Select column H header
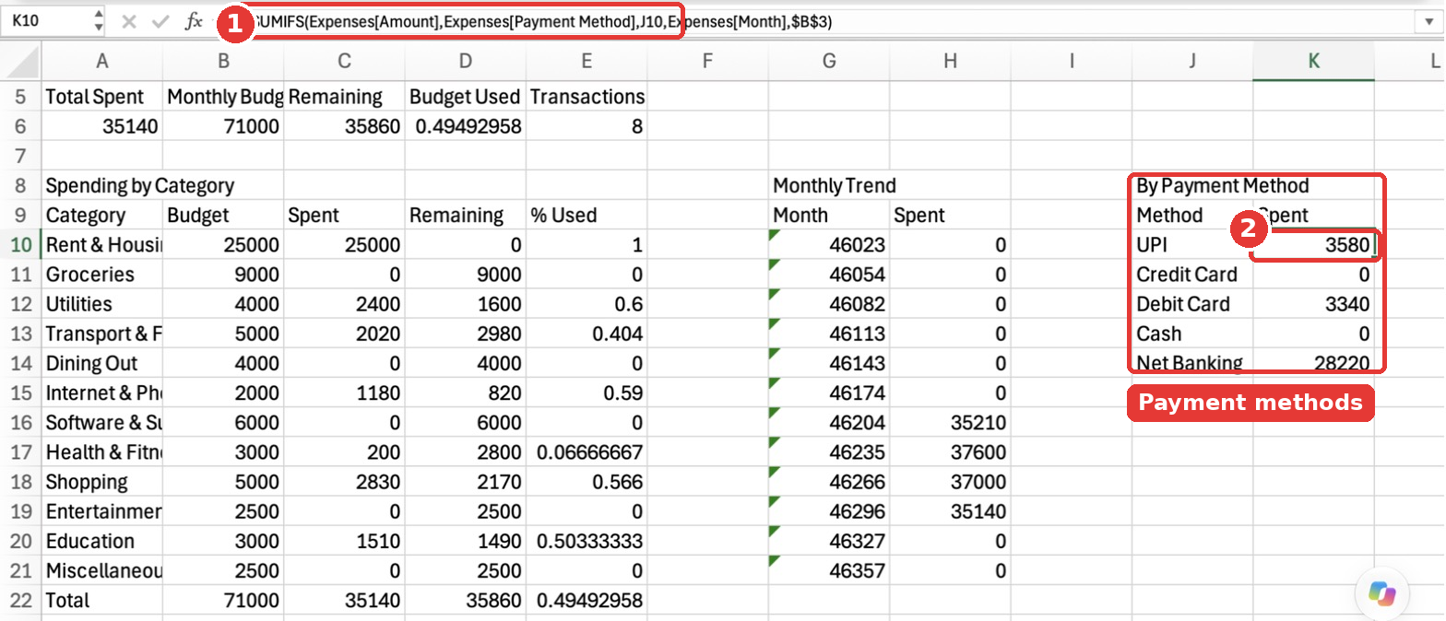 click(x=950, y=62)
